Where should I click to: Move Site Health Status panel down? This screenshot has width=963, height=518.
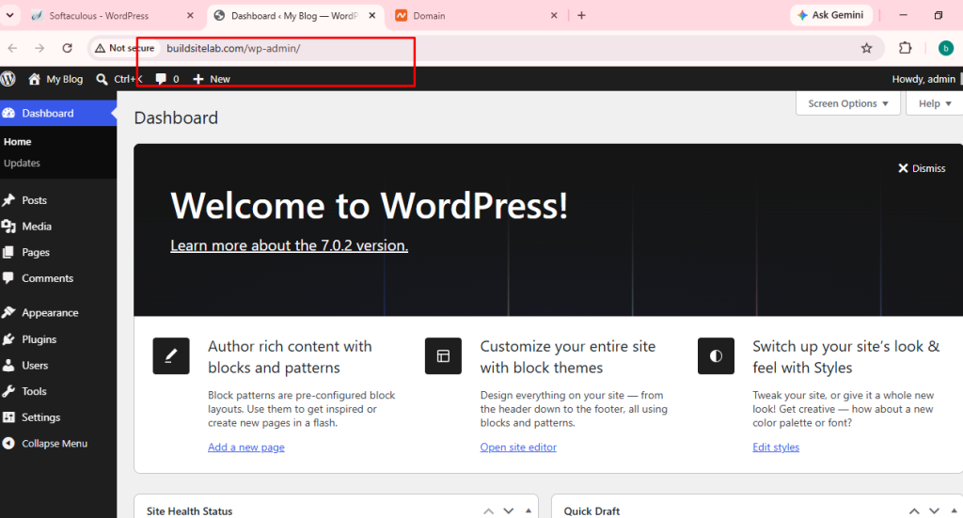pos(509,511)
